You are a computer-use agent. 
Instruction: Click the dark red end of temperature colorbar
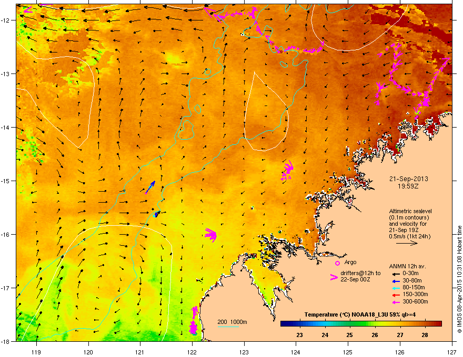point(438,324)
